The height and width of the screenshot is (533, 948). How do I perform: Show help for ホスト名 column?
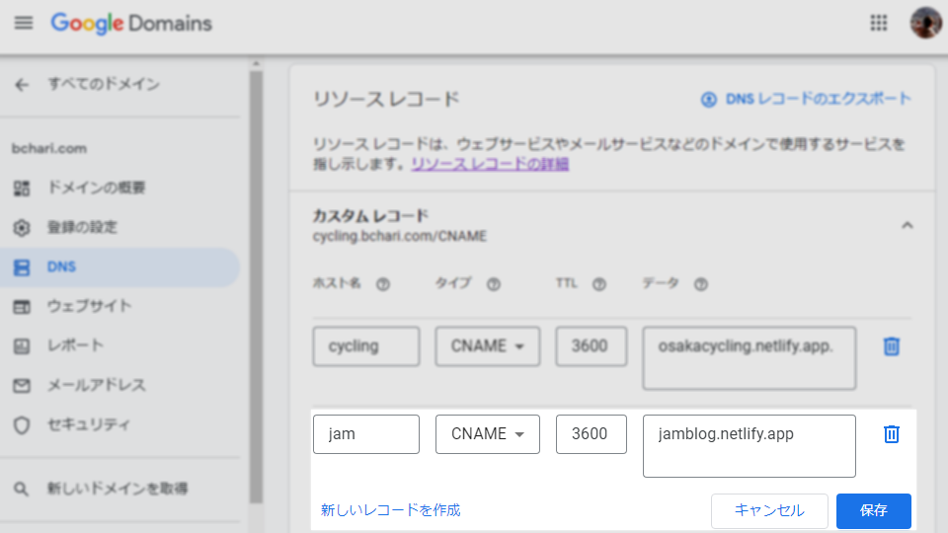click(383, 284)
